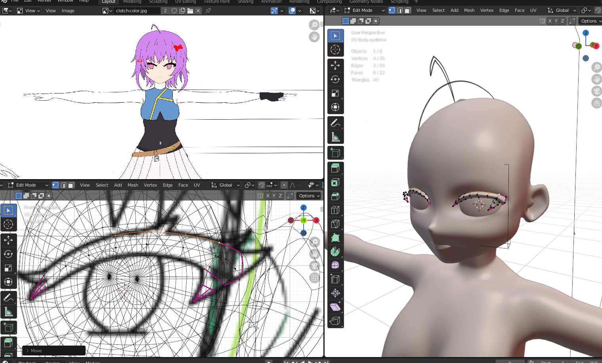Select the Scale tool in right viewport toolbar
This screenshot has height=363, width=602.
[335, 93]
